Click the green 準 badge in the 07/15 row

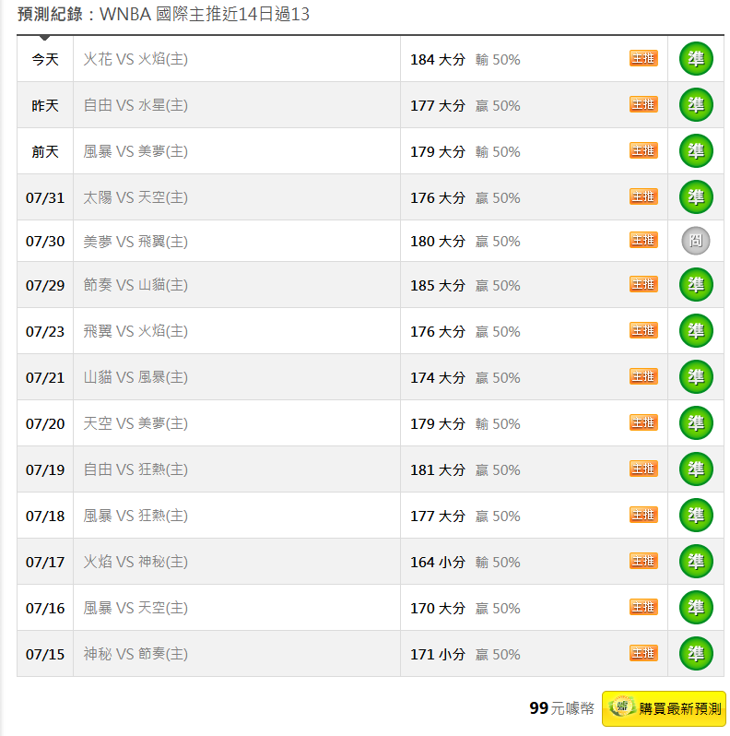pyautogui.click(x=696, y=653)
